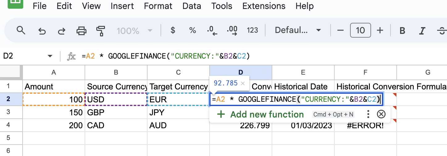Click the fx function icon
The image size is (447, 156).
72,56
